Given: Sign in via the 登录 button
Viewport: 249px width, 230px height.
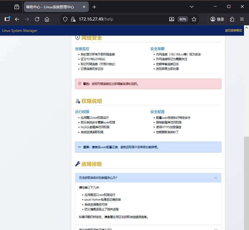Looking at the screenshot, I should (217, 19).
